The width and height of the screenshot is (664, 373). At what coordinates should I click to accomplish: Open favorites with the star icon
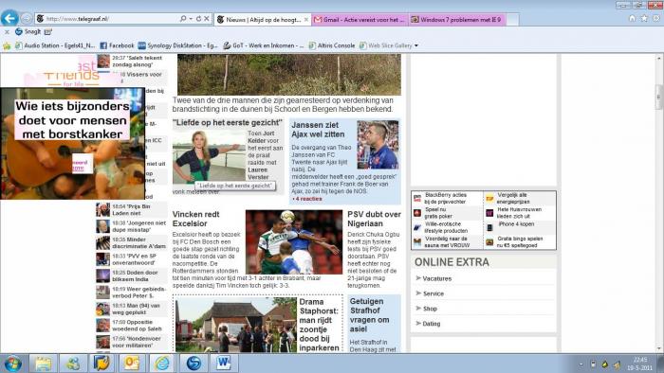click(644, 19)
